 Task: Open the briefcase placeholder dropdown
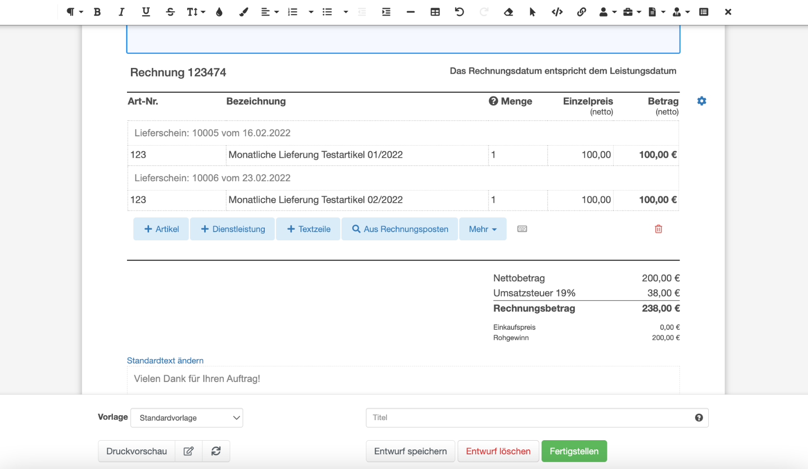632,12
